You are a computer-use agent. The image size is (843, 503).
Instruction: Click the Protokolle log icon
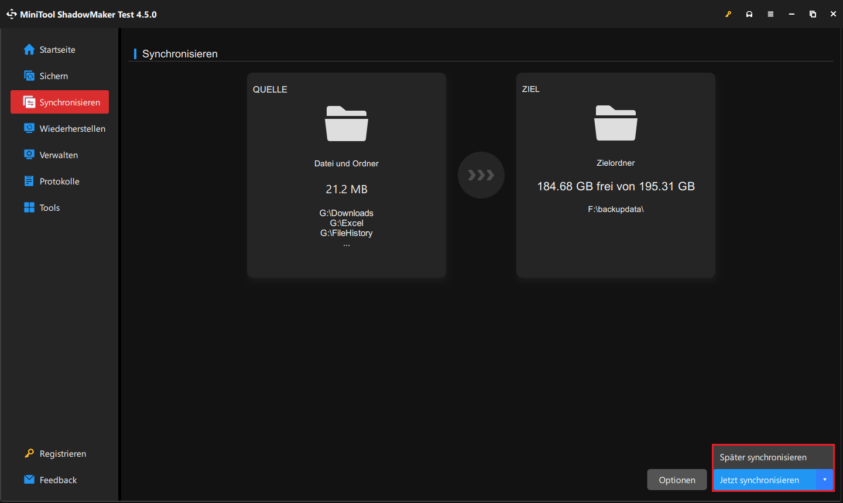point(29,181)
